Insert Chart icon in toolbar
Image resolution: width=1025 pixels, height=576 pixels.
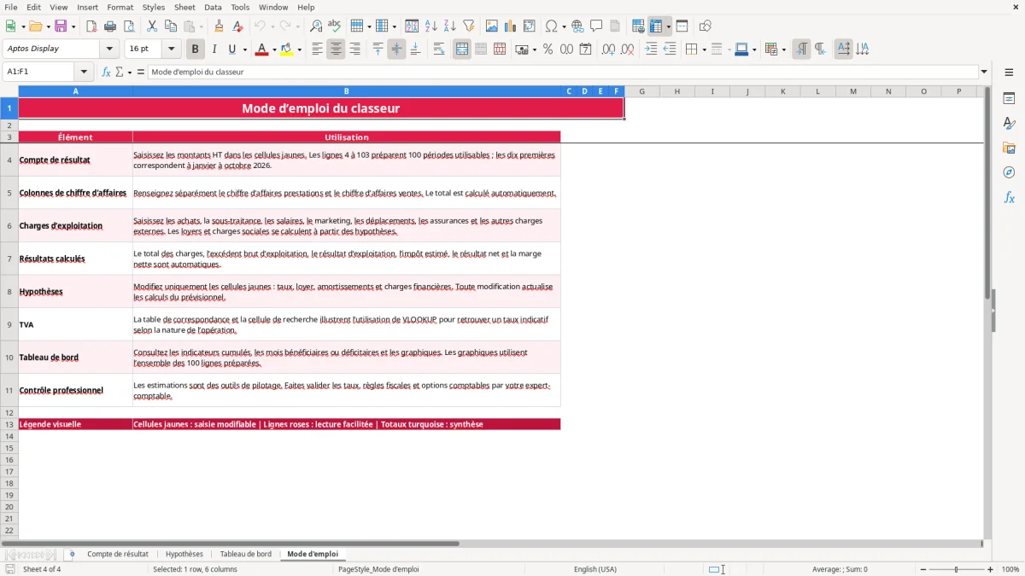point(511,26)
